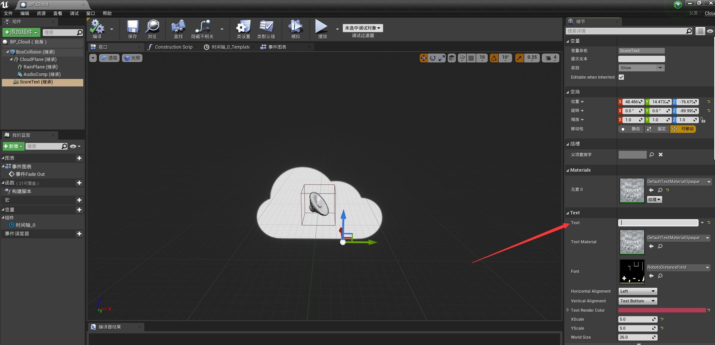This screenshot has width=715, height=345.
Task: Open Class Settings (类设置) icon
Action: (243, 27)
